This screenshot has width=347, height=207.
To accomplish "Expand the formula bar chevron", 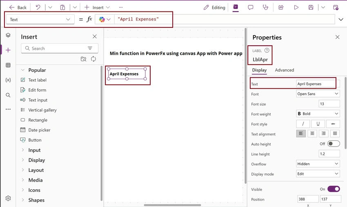I will pyautogui.click(x=341, y=20).
